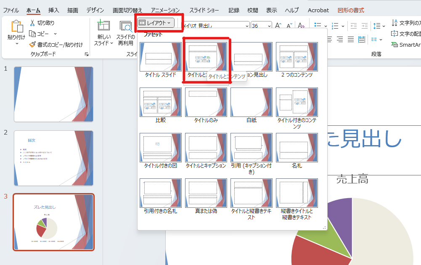Viewport: 421px width, 265px height.
Task: Click the New Slide (新しいスライド) icon
Action: [103, 26]
